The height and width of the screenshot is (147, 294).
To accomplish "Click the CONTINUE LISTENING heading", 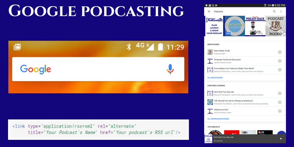I will [x=216, y=86].
